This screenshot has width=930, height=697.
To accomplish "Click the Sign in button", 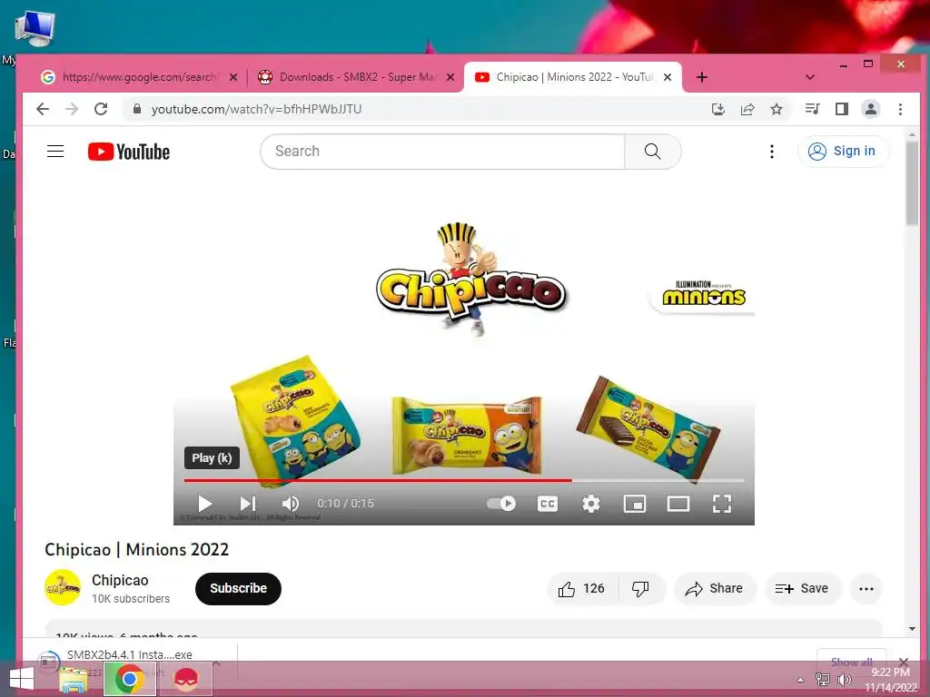I will (x=843, y=152).
